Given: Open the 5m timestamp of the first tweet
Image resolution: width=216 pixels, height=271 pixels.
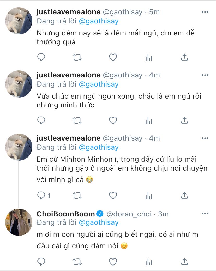Looking at the screenshot, I should tap(154, 12).
